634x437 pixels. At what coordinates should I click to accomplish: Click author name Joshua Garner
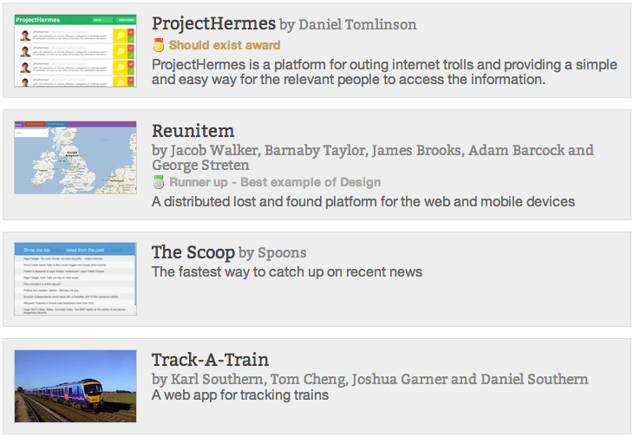(x=400, y=379)
